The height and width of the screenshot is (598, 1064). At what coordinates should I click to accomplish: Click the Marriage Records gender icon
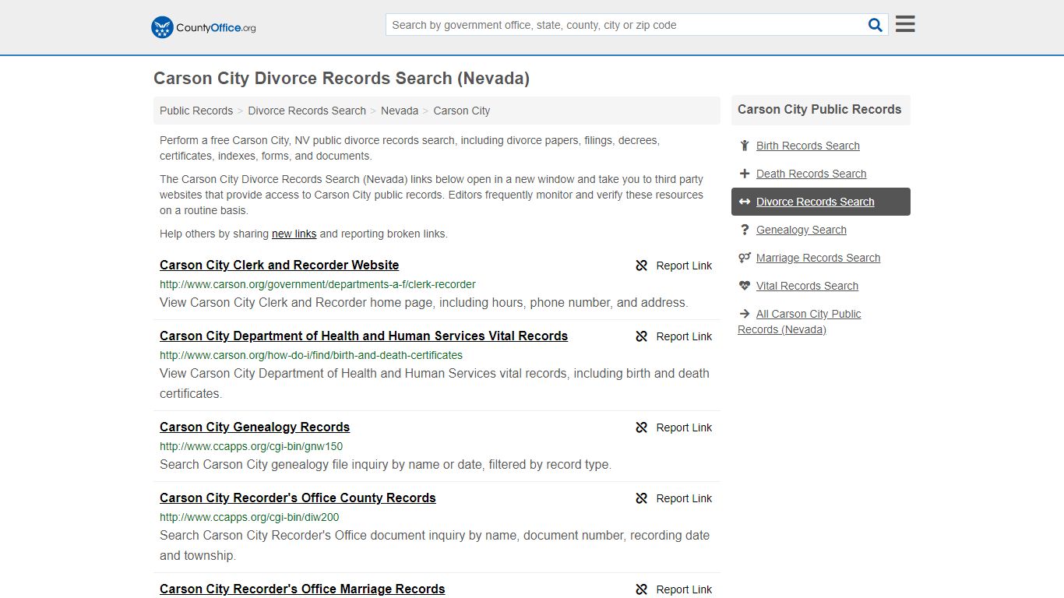tap(745, 258)
